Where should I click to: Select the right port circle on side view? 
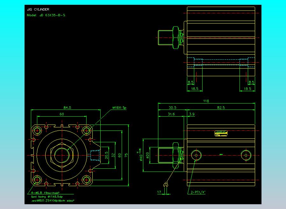[x=246, y=155]
